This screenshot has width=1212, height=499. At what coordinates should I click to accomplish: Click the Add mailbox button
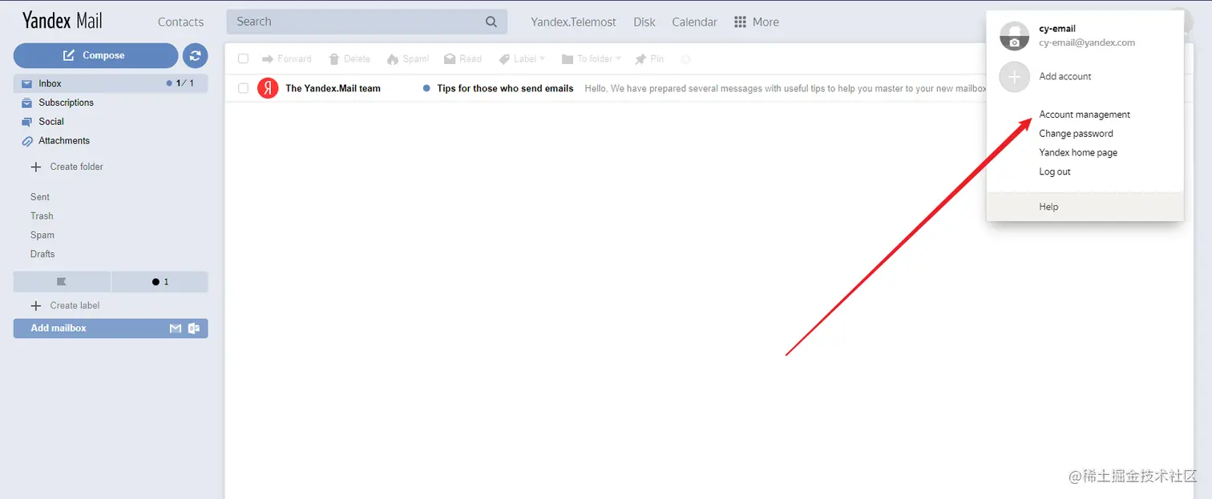coord(111,328)
